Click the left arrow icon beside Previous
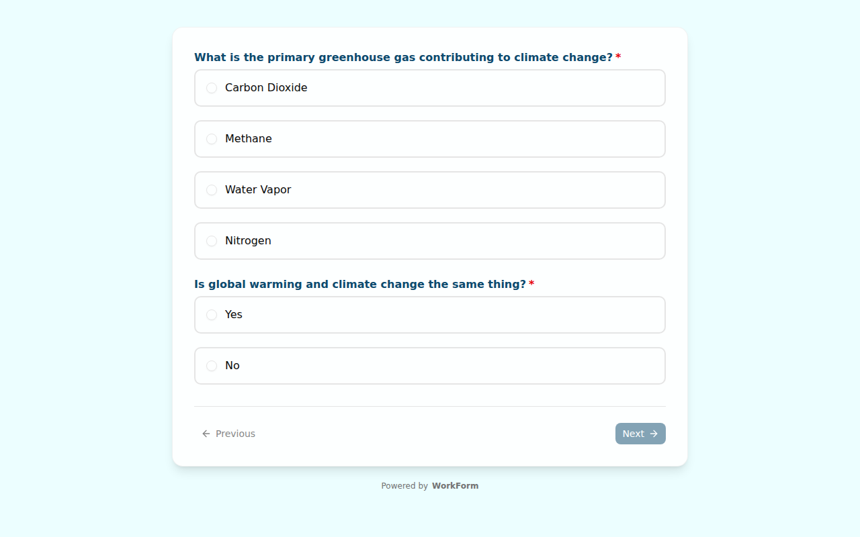 click(x=206, y=434)
